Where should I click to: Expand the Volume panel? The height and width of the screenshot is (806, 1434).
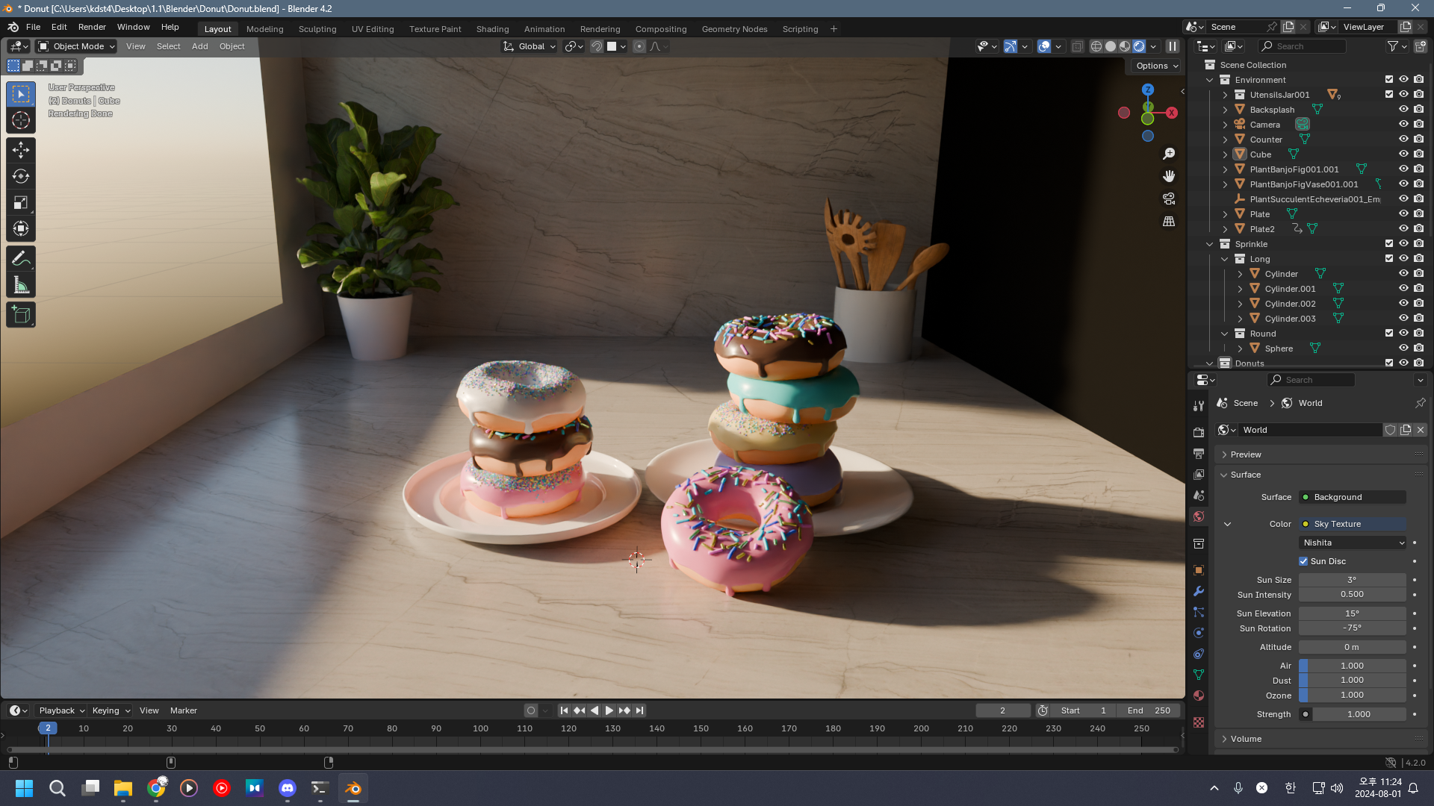point(1246,739)
